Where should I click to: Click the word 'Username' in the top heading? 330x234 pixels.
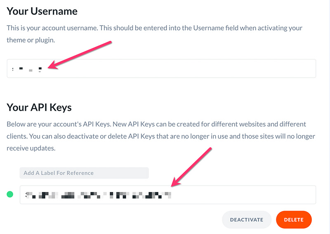click(54, 11)
